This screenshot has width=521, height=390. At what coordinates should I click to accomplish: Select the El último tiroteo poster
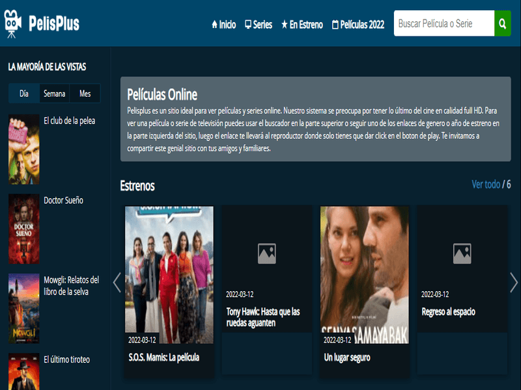point(24,371)
